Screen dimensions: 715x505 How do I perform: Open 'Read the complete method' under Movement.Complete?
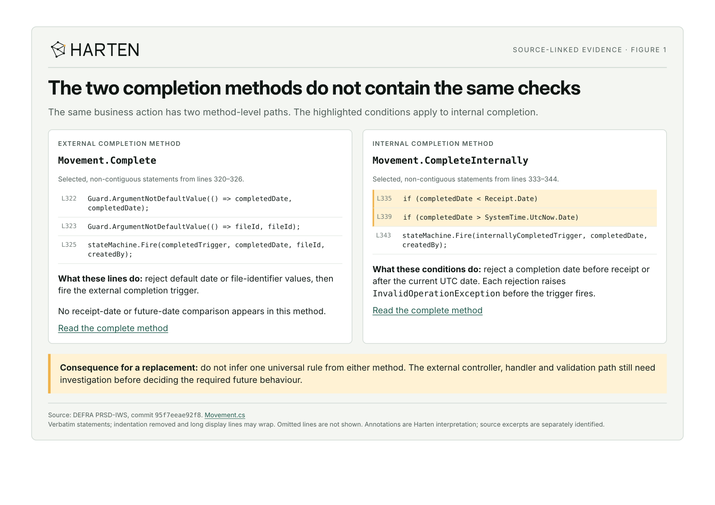point(113,328)
